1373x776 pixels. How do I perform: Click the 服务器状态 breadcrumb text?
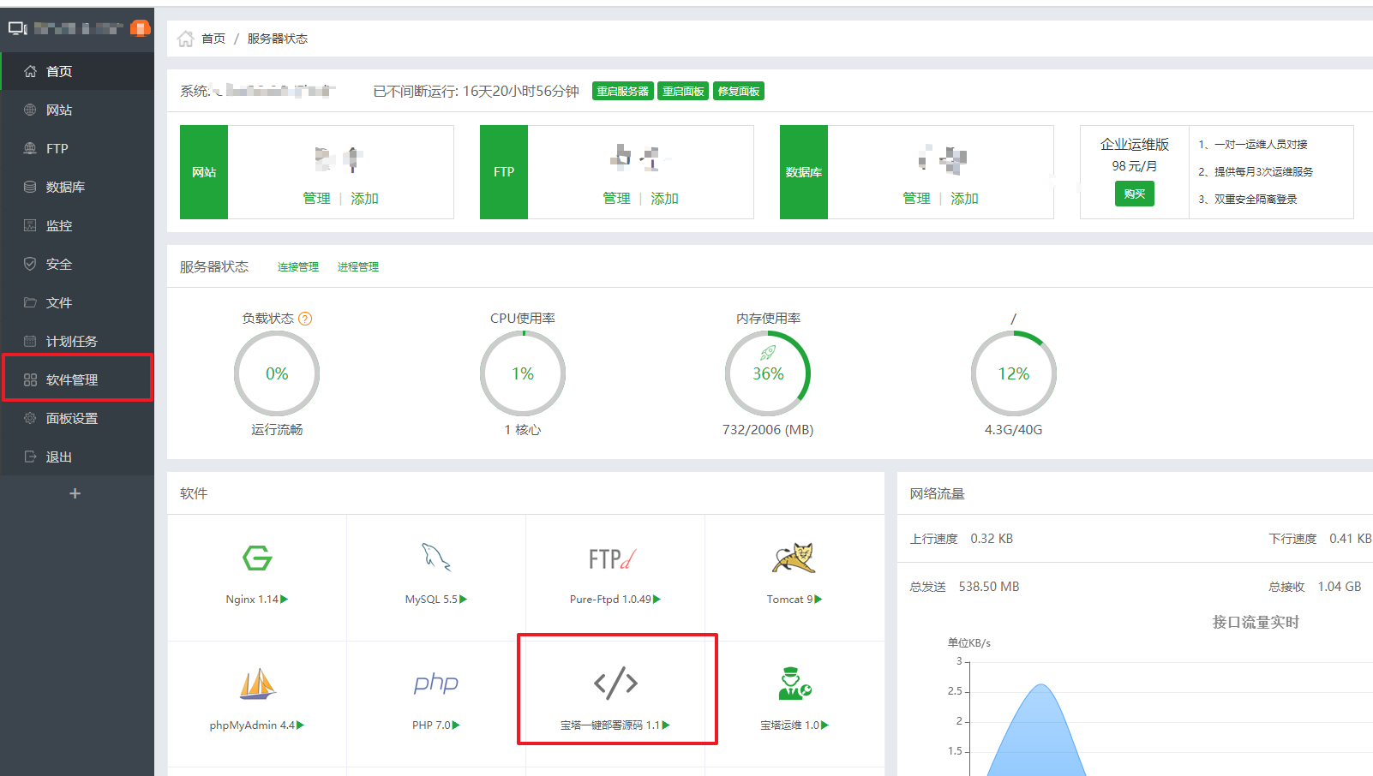(x=278, y=39)
